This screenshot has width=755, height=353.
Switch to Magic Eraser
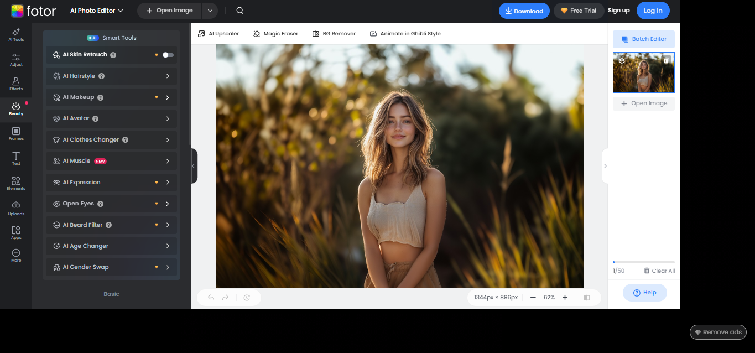(x=275, y=33)
